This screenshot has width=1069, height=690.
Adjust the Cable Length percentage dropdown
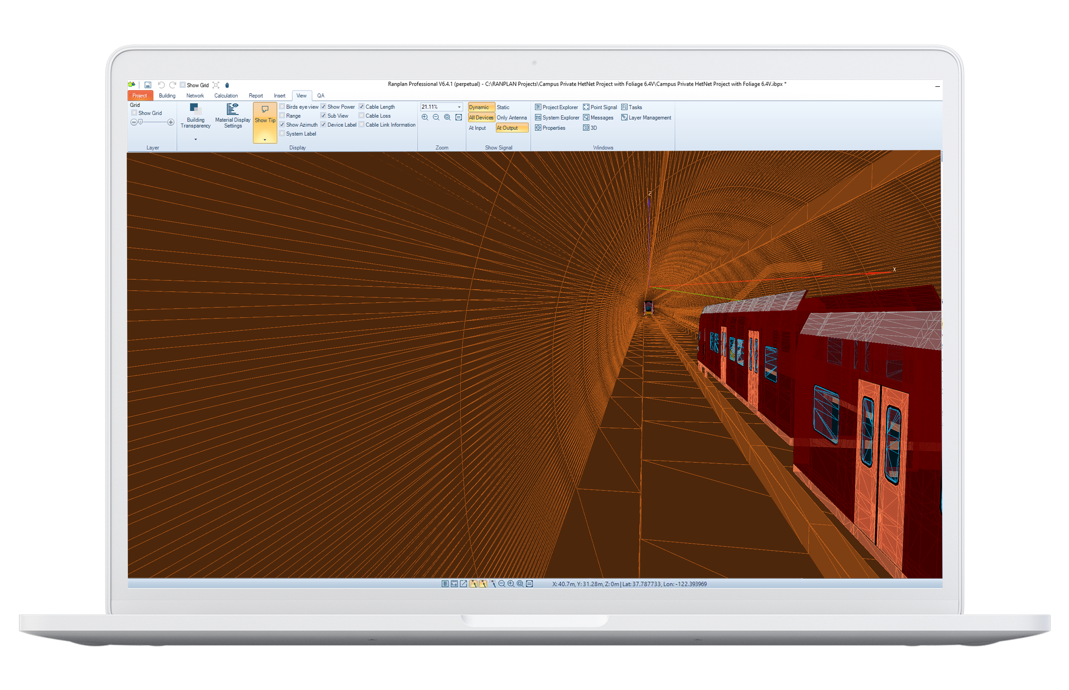click(x=460, y=108)
